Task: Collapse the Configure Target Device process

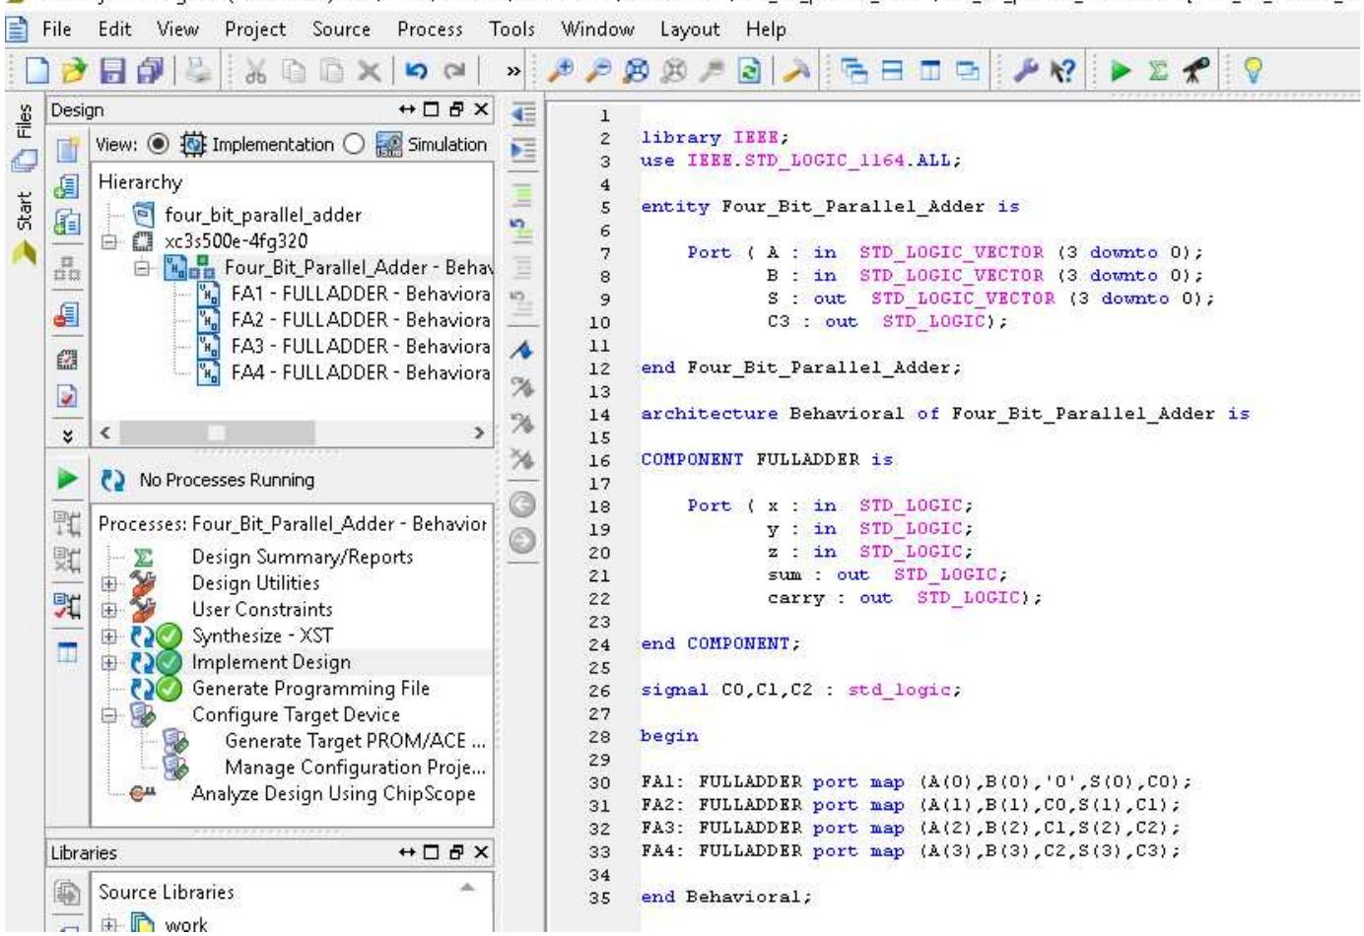Action: pos(109,715)
